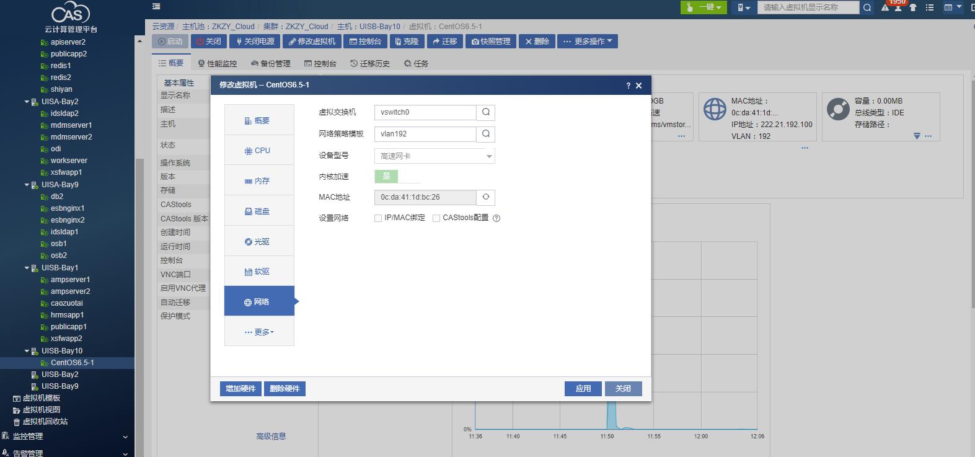Image resolution: width=975 pixels, height=457 pixels.
Task: Collapse the UISA-Bay9 tree node
Action: click(27, 185)
